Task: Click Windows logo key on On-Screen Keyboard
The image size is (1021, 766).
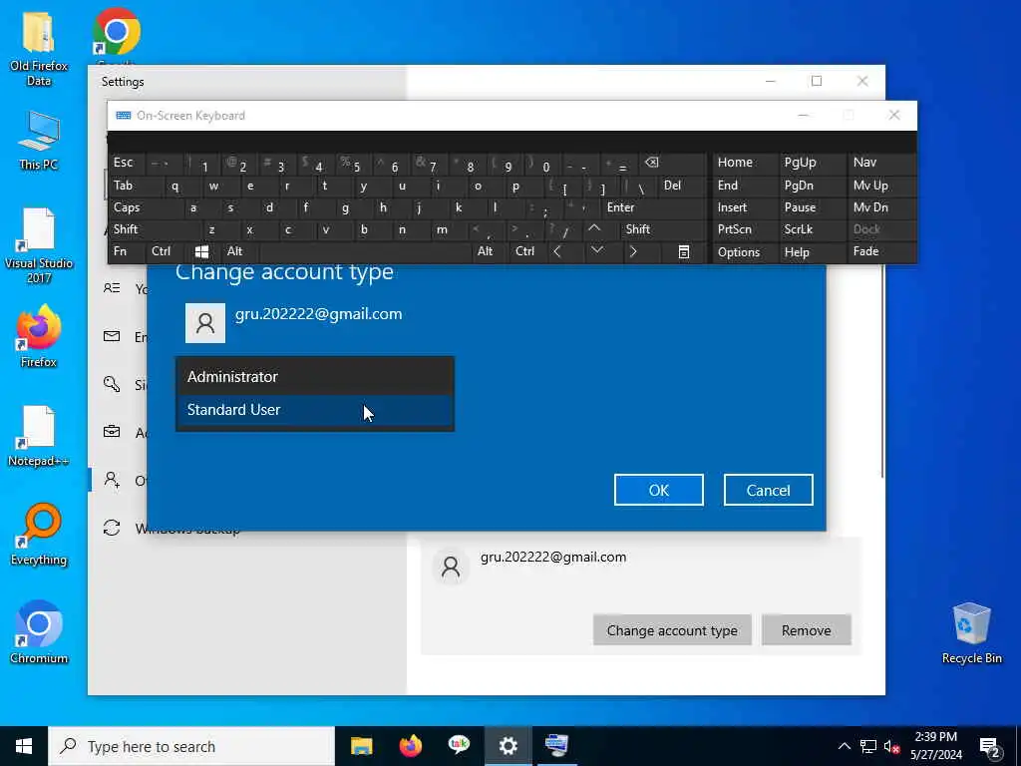Action: click(201, 251)
